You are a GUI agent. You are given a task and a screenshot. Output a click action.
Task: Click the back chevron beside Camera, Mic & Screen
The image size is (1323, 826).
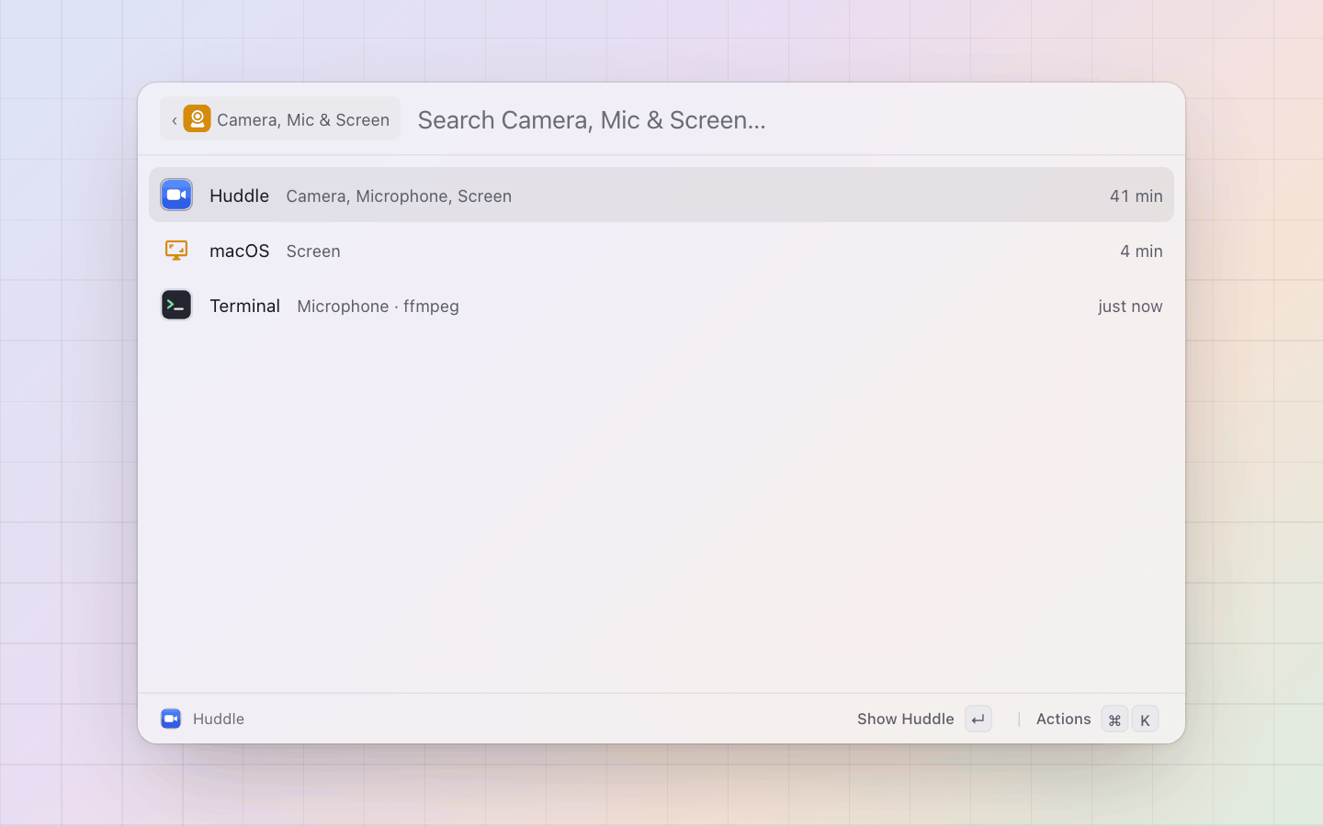click(x=174, y=120)
